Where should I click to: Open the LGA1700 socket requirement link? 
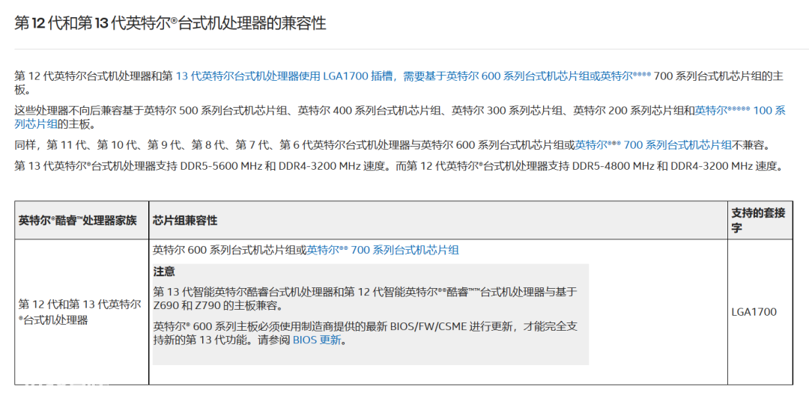pos(413,76)
